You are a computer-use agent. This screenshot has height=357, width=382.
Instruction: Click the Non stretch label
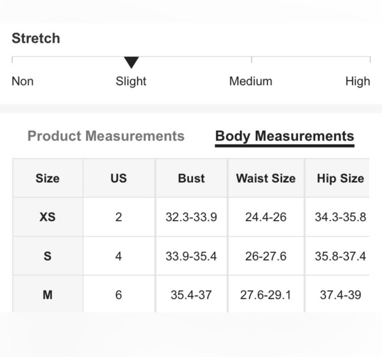[23, 81]
